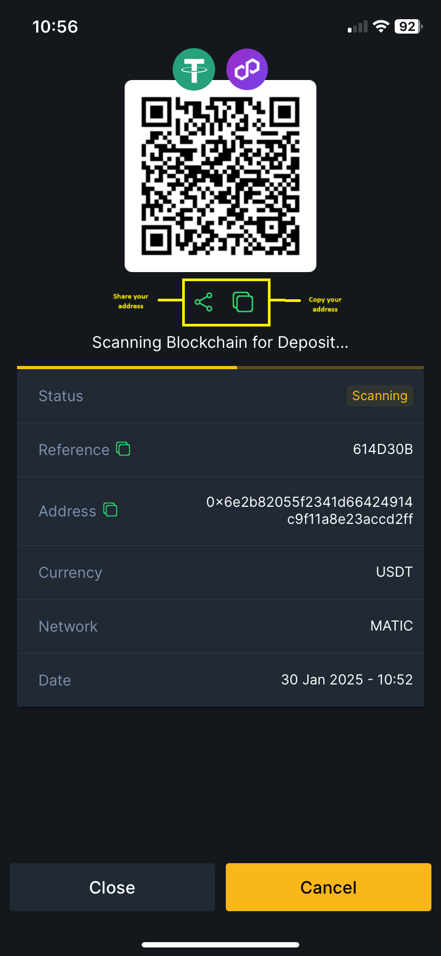This screenshot has height=956, width=441.
Task: Copy the Address row icon
Action: [x=110, y=510]
